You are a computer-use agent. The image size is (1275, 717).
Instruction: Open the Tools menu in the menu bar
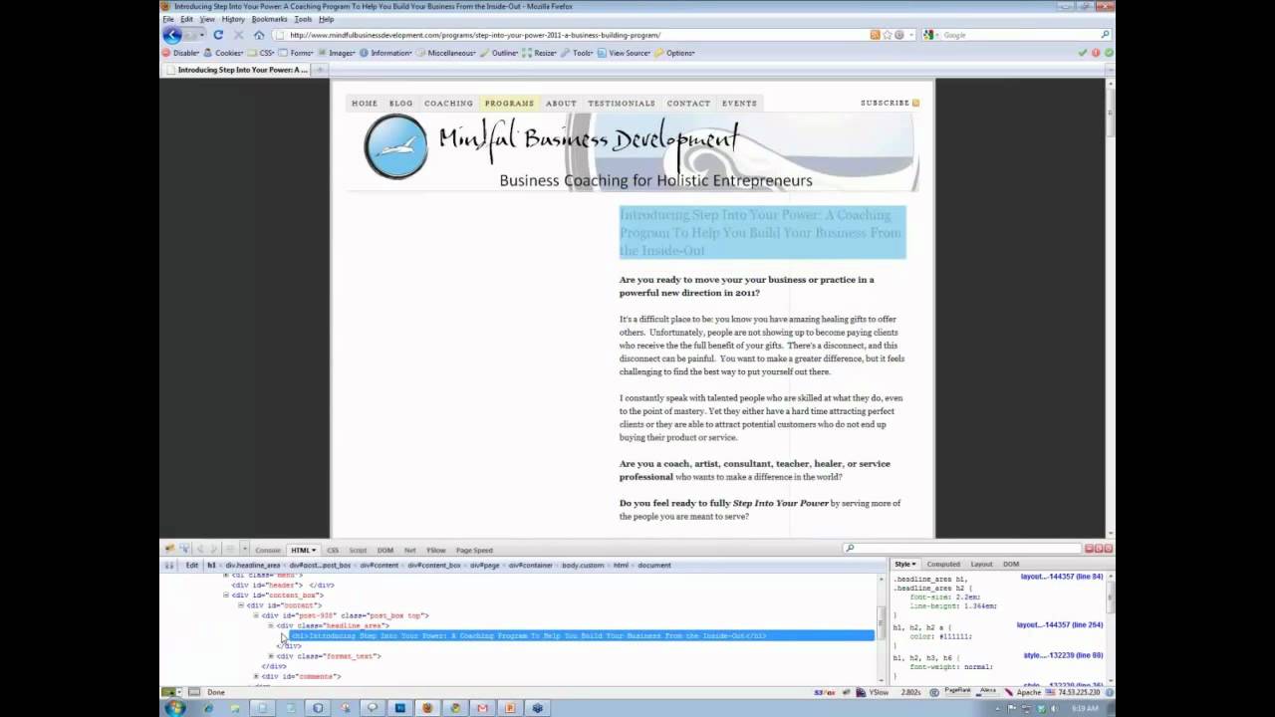[x=303, y=19]
